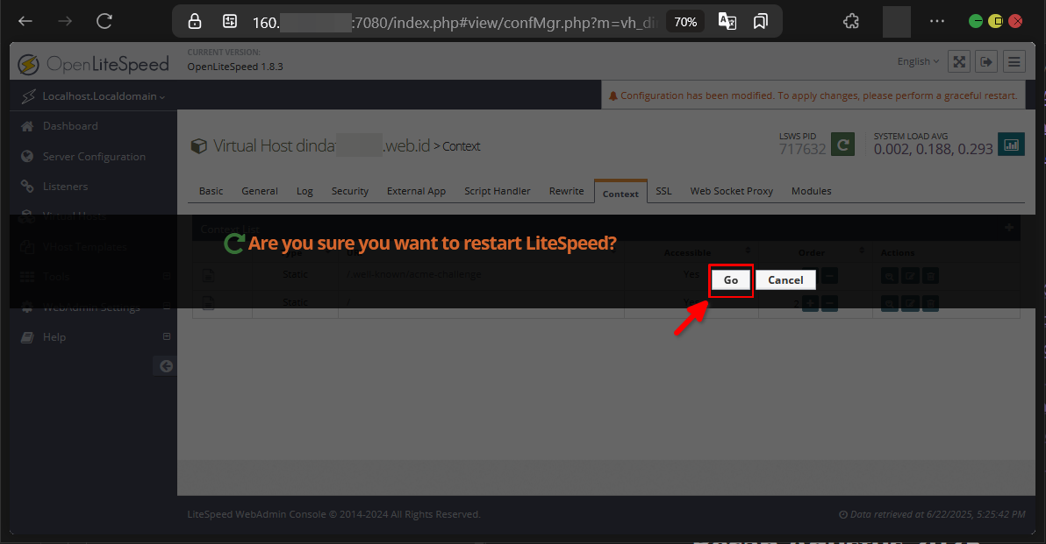Viewport: 1046px width, 544px height.
Task: Click the sign out icon
Action: pos(986,62)
